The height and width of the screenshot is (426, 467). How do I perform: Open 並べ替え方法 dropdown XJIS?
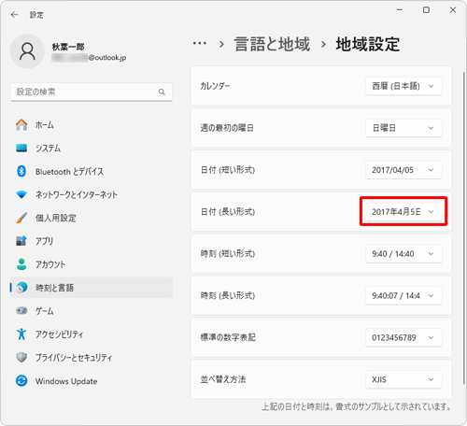[x=403, y=379]
